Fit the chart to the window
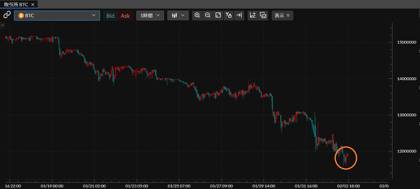Image resolution: width=420 pixels, height=189 pixels. [x=218, y=15]
